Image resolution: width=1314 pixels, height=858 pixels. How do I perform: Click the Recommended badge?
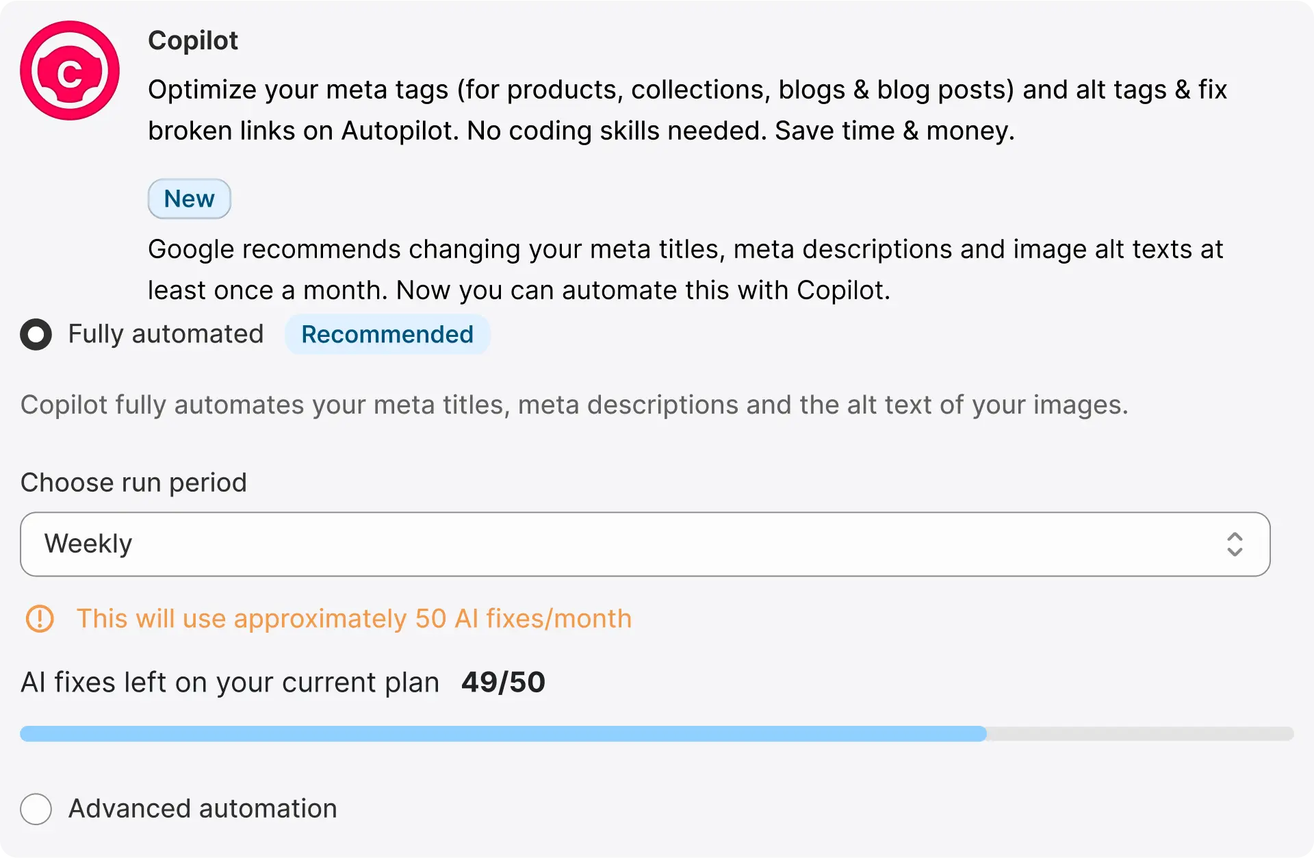click(387, 334)
